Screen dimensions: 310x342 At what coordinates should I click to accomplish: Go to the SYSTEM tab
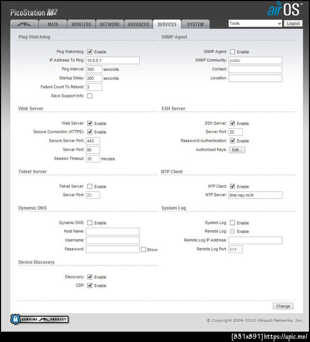[195, 24]
